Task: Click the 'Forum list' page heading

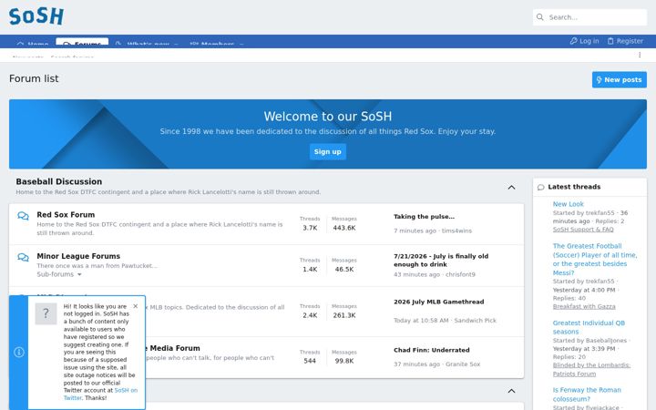Action: 34,78
